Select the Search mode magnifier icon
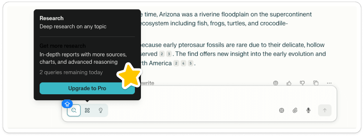364x137 pixels. pyautogui.click(x=74, y=110)
